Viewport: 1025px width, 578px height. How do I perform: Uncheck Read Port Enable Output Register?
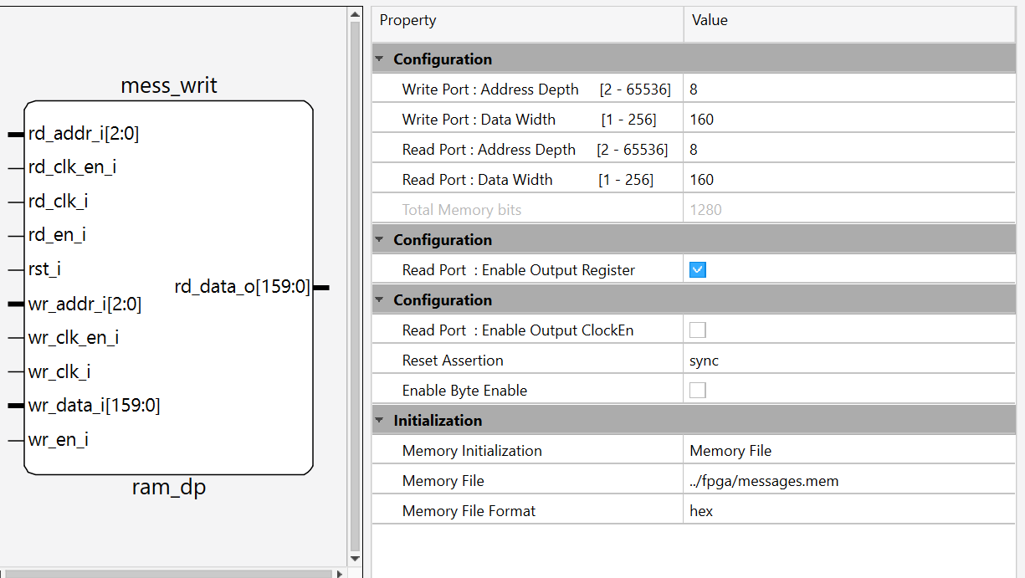point(698,270)
